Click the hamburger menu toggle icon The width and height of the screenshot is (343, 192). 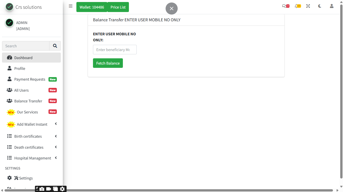pos(71,6)
